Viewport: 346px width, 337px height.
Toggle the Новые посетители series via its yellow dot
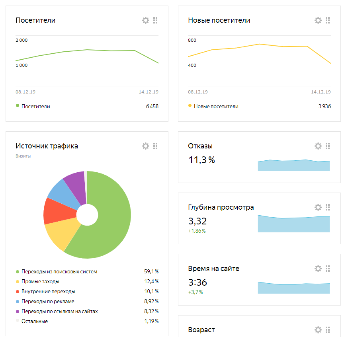pyautogui.click(x=190, y=106)
